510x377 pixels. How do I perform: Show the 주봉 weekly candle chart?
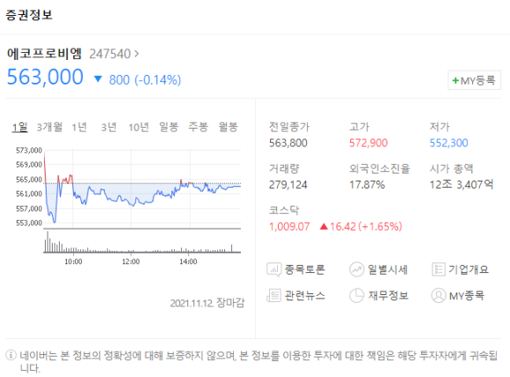point(198,127)
